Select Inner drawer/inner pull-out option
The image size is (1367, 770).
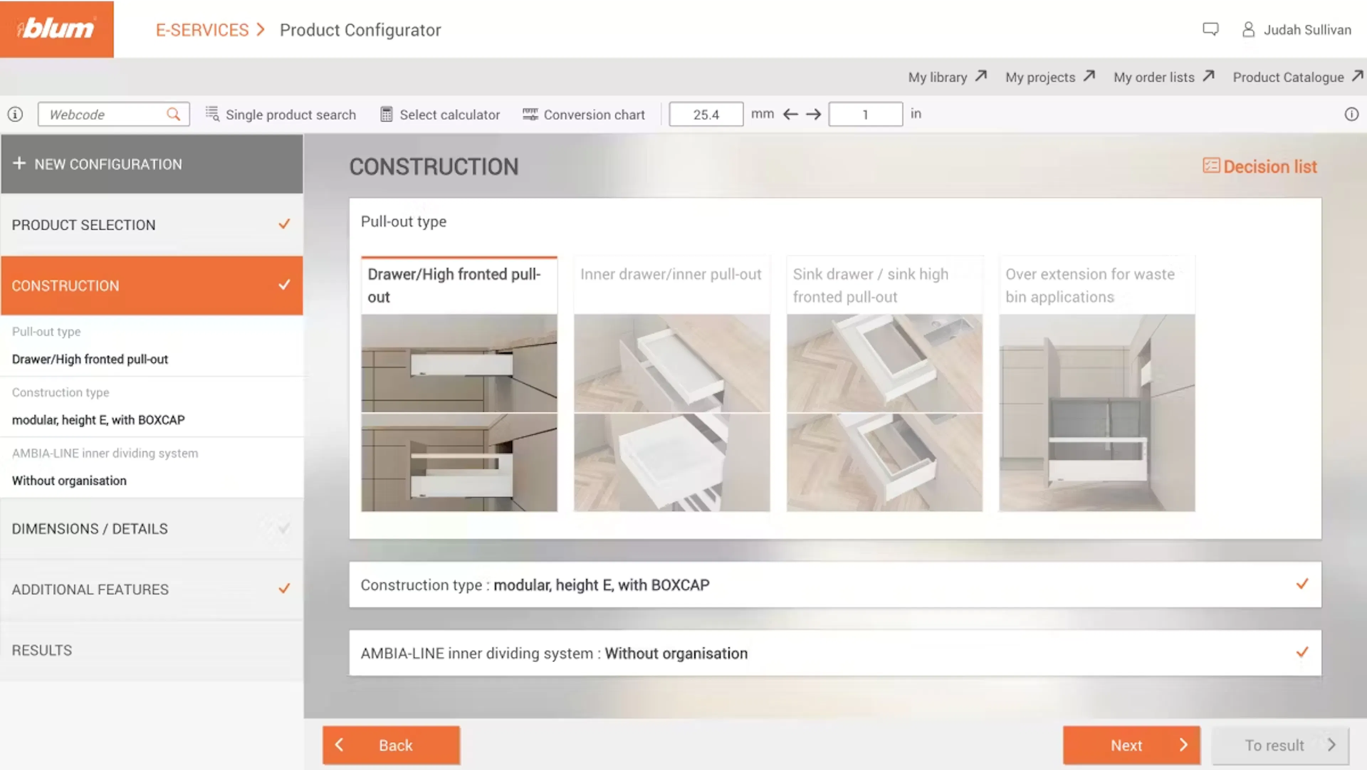pyautogui.click(x=671, y=383)
